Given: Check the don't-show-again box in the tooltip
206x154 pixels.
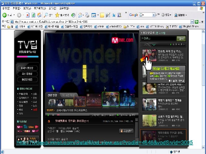Looking at the screenshot, I should [170, 81].
